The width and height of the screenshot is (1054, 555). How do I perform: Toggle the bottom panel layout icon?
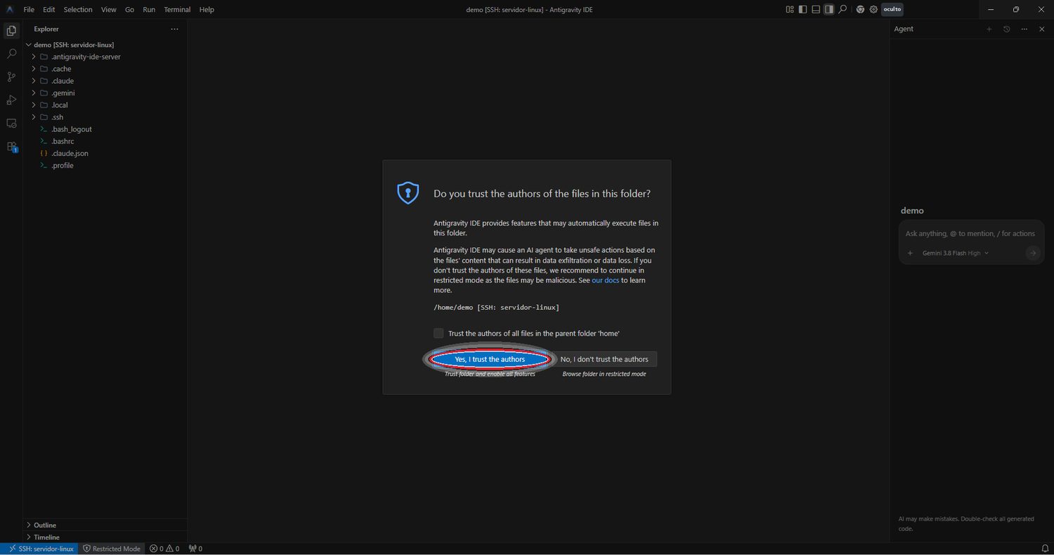pyautogui.click(x=816, y=9)
